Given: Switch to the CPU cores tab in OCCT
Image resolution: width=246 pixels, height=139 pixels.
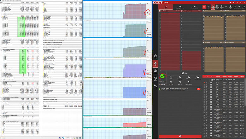Looking at the screenshot, I should pos(180,7).
